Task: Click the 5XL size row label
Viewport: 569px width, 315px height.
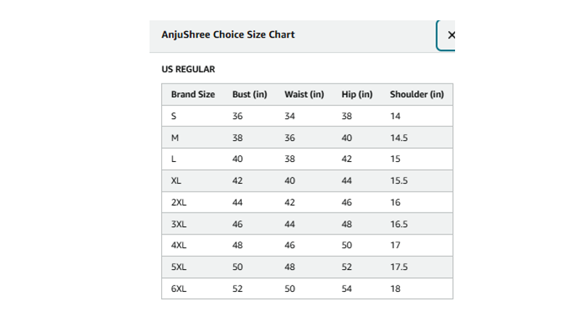Action: click(179, 267)
